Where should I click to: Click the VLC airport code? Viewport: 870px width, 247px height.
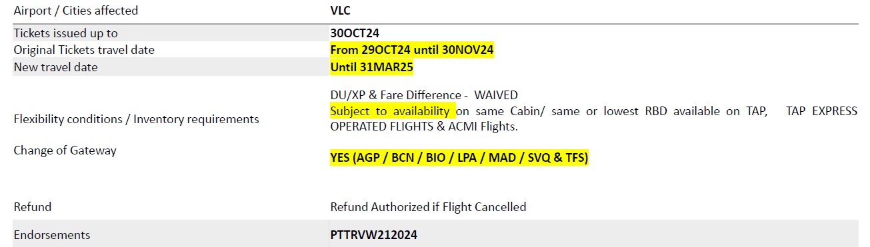341,11
